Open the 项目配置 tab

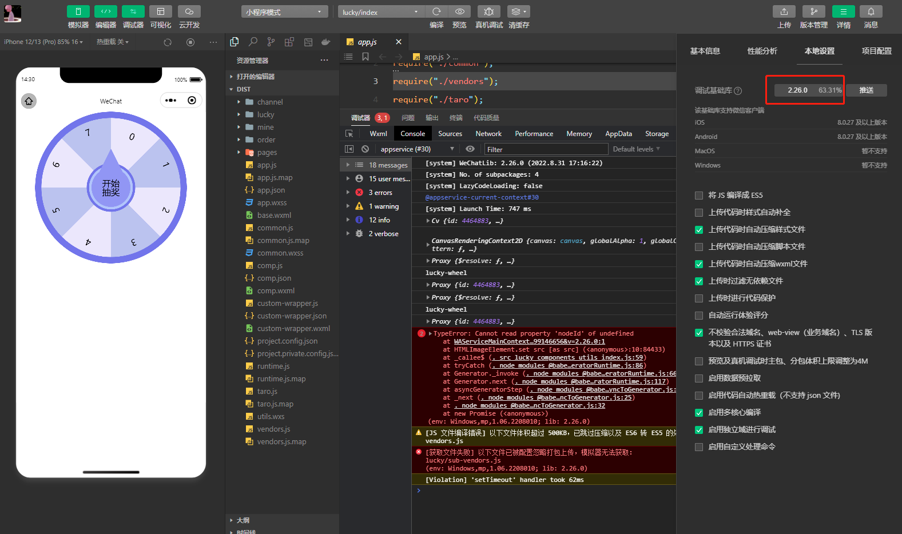(876, 51)
